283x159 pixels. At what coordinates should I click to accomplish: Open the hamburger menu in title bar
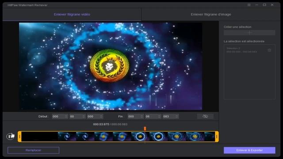pos(249,5)
